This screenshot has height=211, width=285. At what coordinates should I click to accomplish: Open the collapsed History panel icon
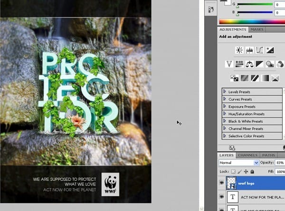click(211, 9)
